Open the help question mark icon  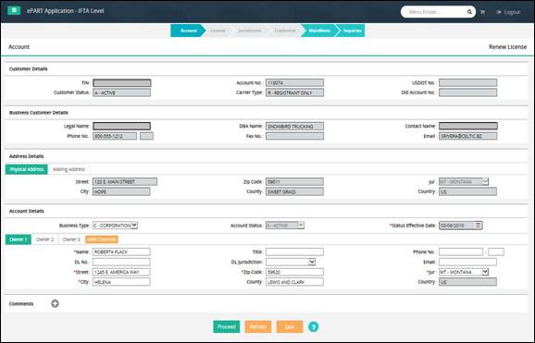click(x=313, y=326)
